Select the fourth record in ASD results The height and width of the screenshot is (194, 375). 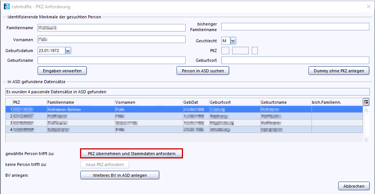(x=184, y=130)
